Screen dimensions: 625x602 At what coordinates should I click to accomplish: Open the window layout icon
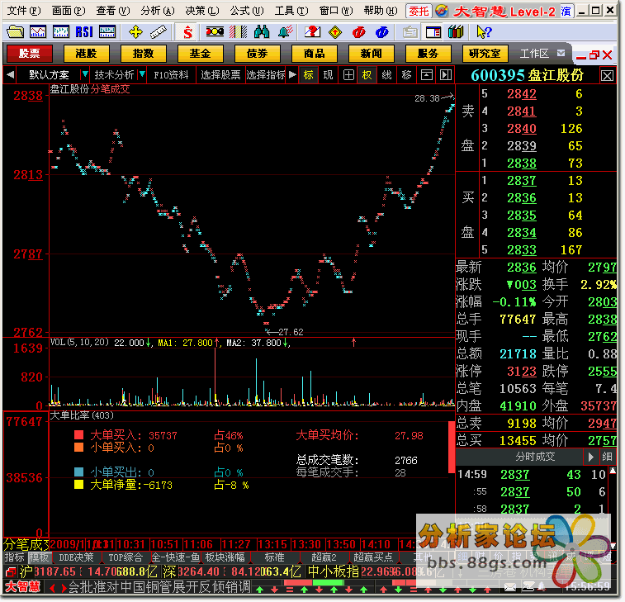(x=433, y=32)
